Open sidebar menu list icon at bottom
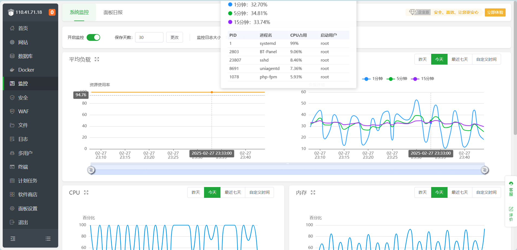 click(x=48, y=239)
